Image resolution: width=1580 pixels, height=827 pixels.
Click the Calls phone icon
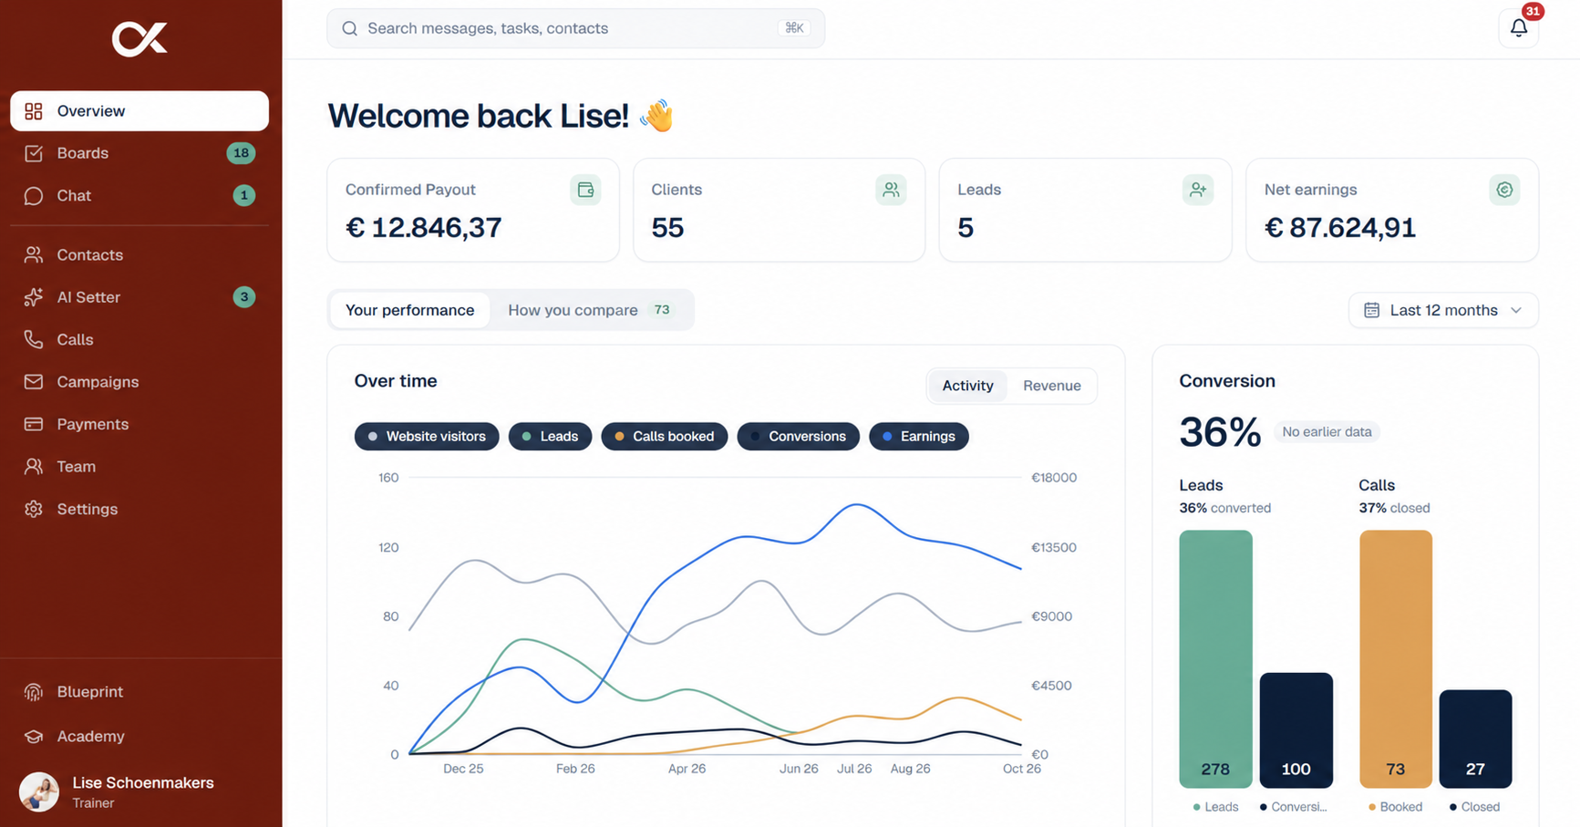click(x=34, y=339)
